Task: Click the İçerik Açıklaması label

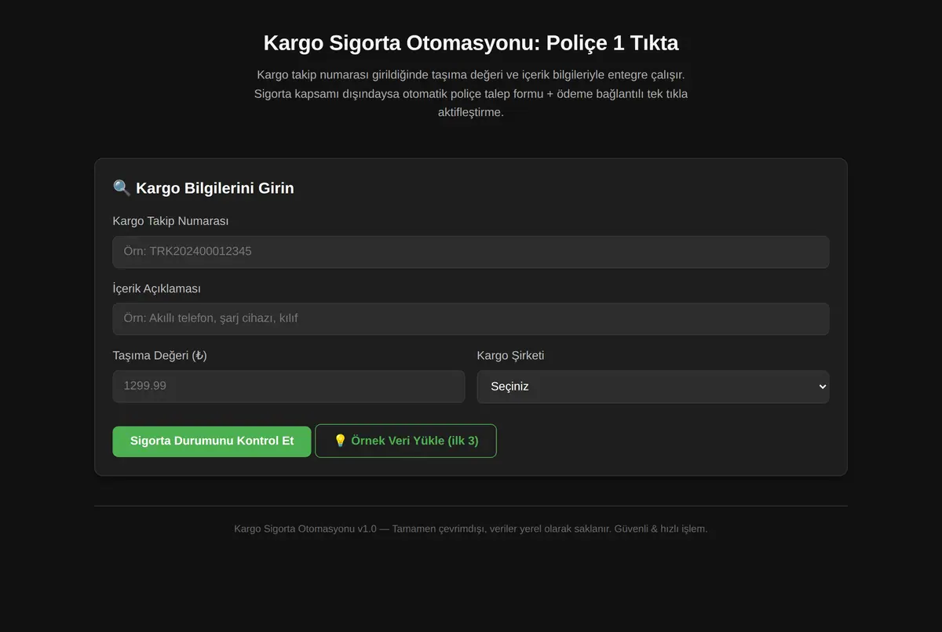Action: pyautogui.click(x=157, y=289)
